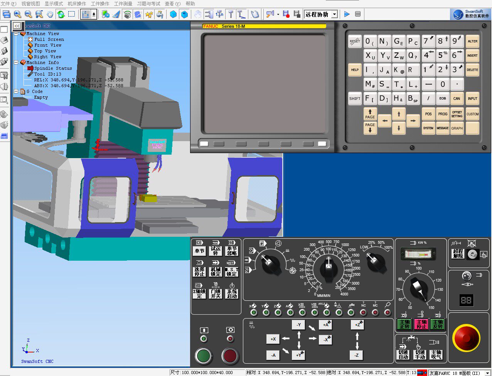This screenshot has height=376, width=492.
Task: Toggle the 单节 single block button
Action: [199, 251]
